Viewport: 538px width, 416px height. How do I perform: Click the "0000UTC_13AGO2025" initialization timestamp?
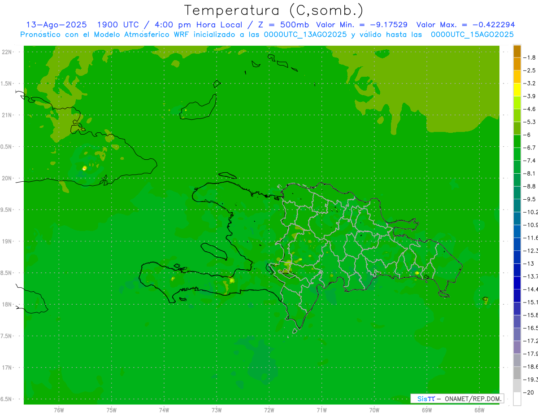pyautogui.click(x=305, y=35)
